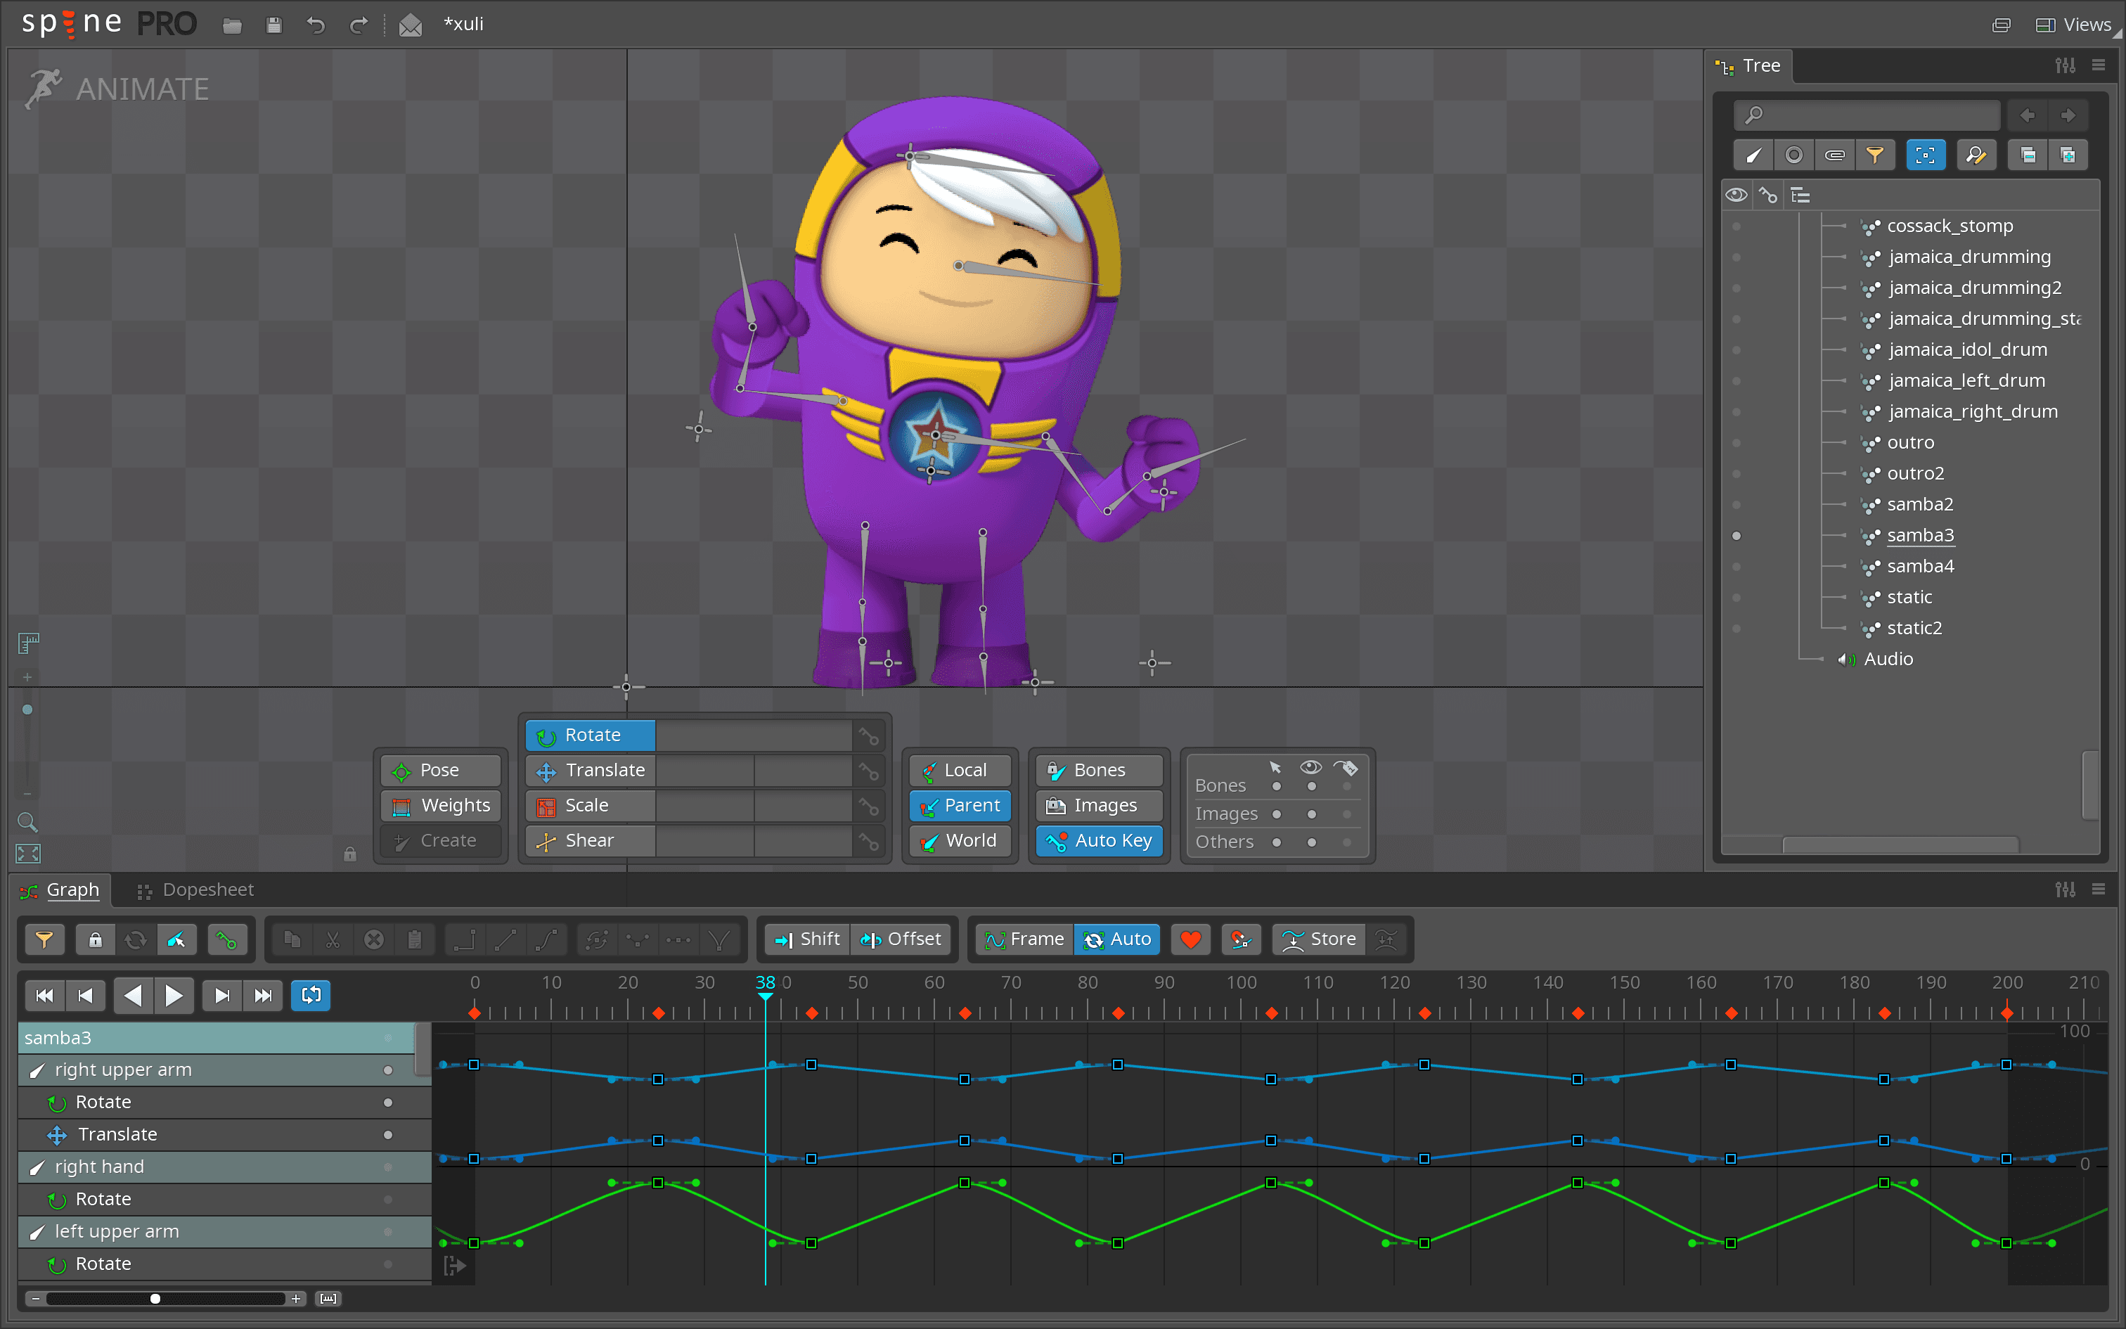Select the World axes button
This screenshot has width=2126, height=1329.
(x=960, y=840)
